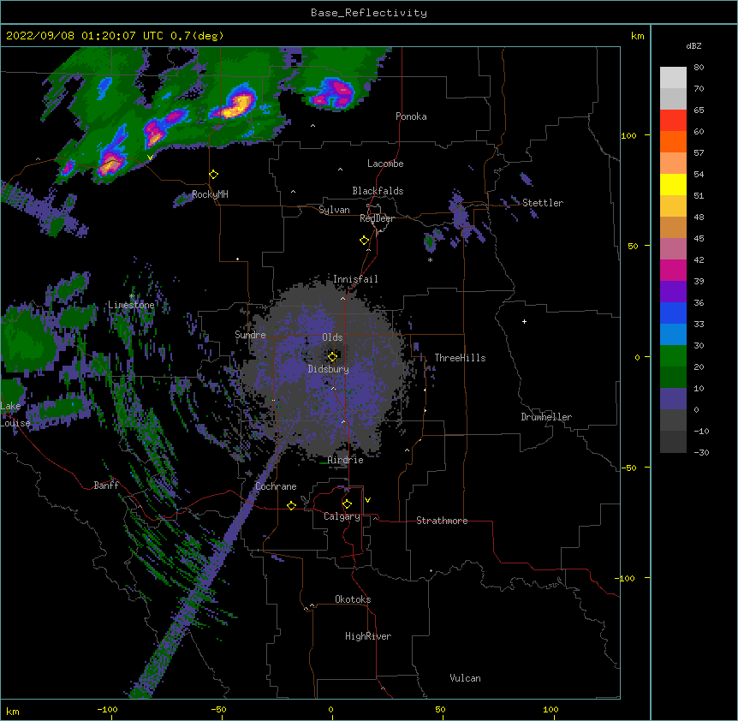Click the -30 value at legend bottom
738x721 pixels.
tap(701, 452)
